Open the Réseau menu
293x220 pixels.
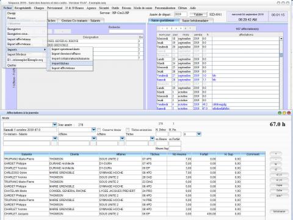(x=126, y=8)
